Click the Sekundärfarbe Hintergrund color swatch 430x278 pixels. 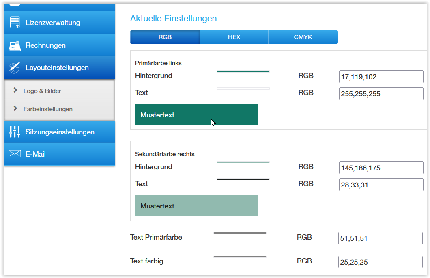pyautogui.click(x=243, y=162)
